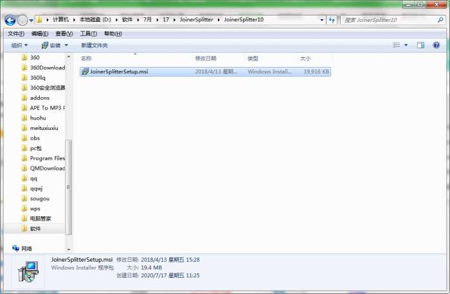Click the sidebar scroll down arrow
Viewport: 450px width, 294px height.
[x=69, y=249]
